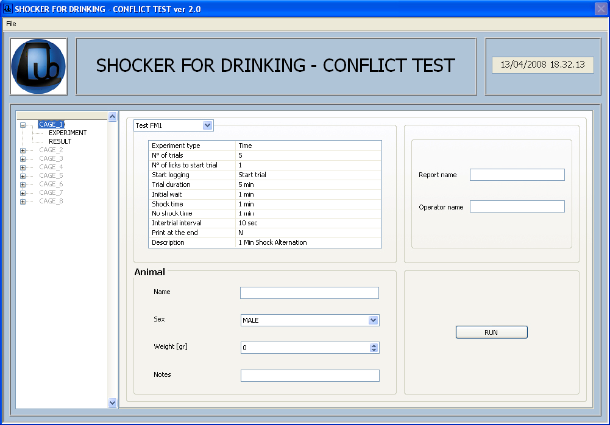The image size is (610, 425).
Task: Click the title bar app icon
Action: 8,9
